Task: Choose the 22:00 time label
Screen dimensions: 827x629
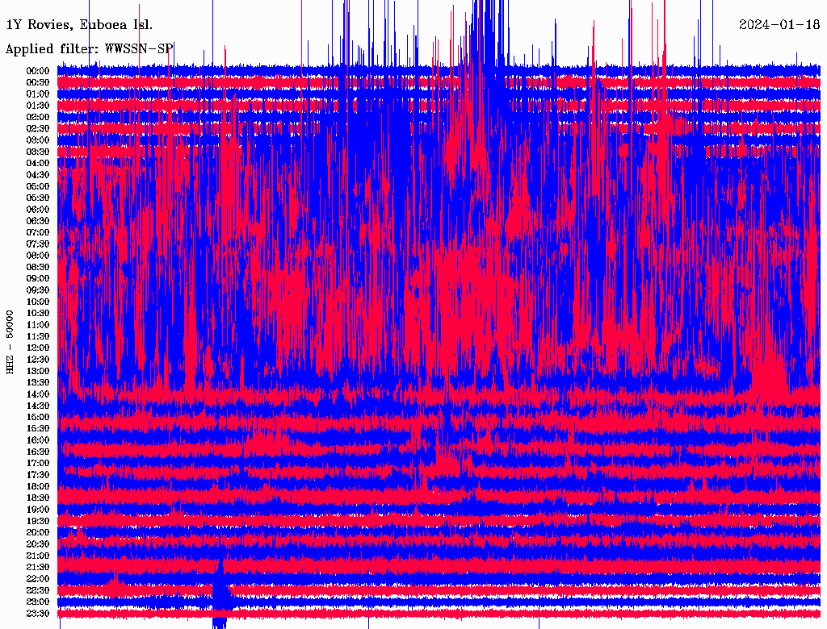Action: pos(38,579)
